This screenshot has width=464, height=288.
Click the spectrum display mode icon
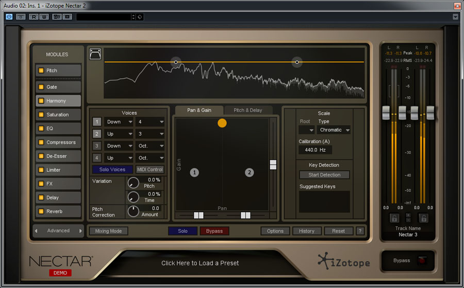pyautogui.click(x=95, y=54)
